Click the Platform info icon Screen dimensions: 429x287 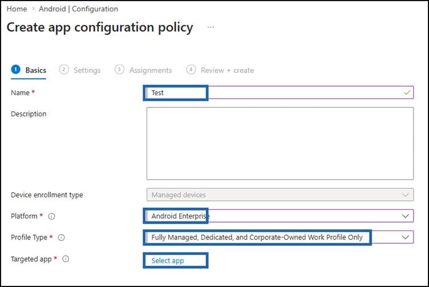coord(51,216)
